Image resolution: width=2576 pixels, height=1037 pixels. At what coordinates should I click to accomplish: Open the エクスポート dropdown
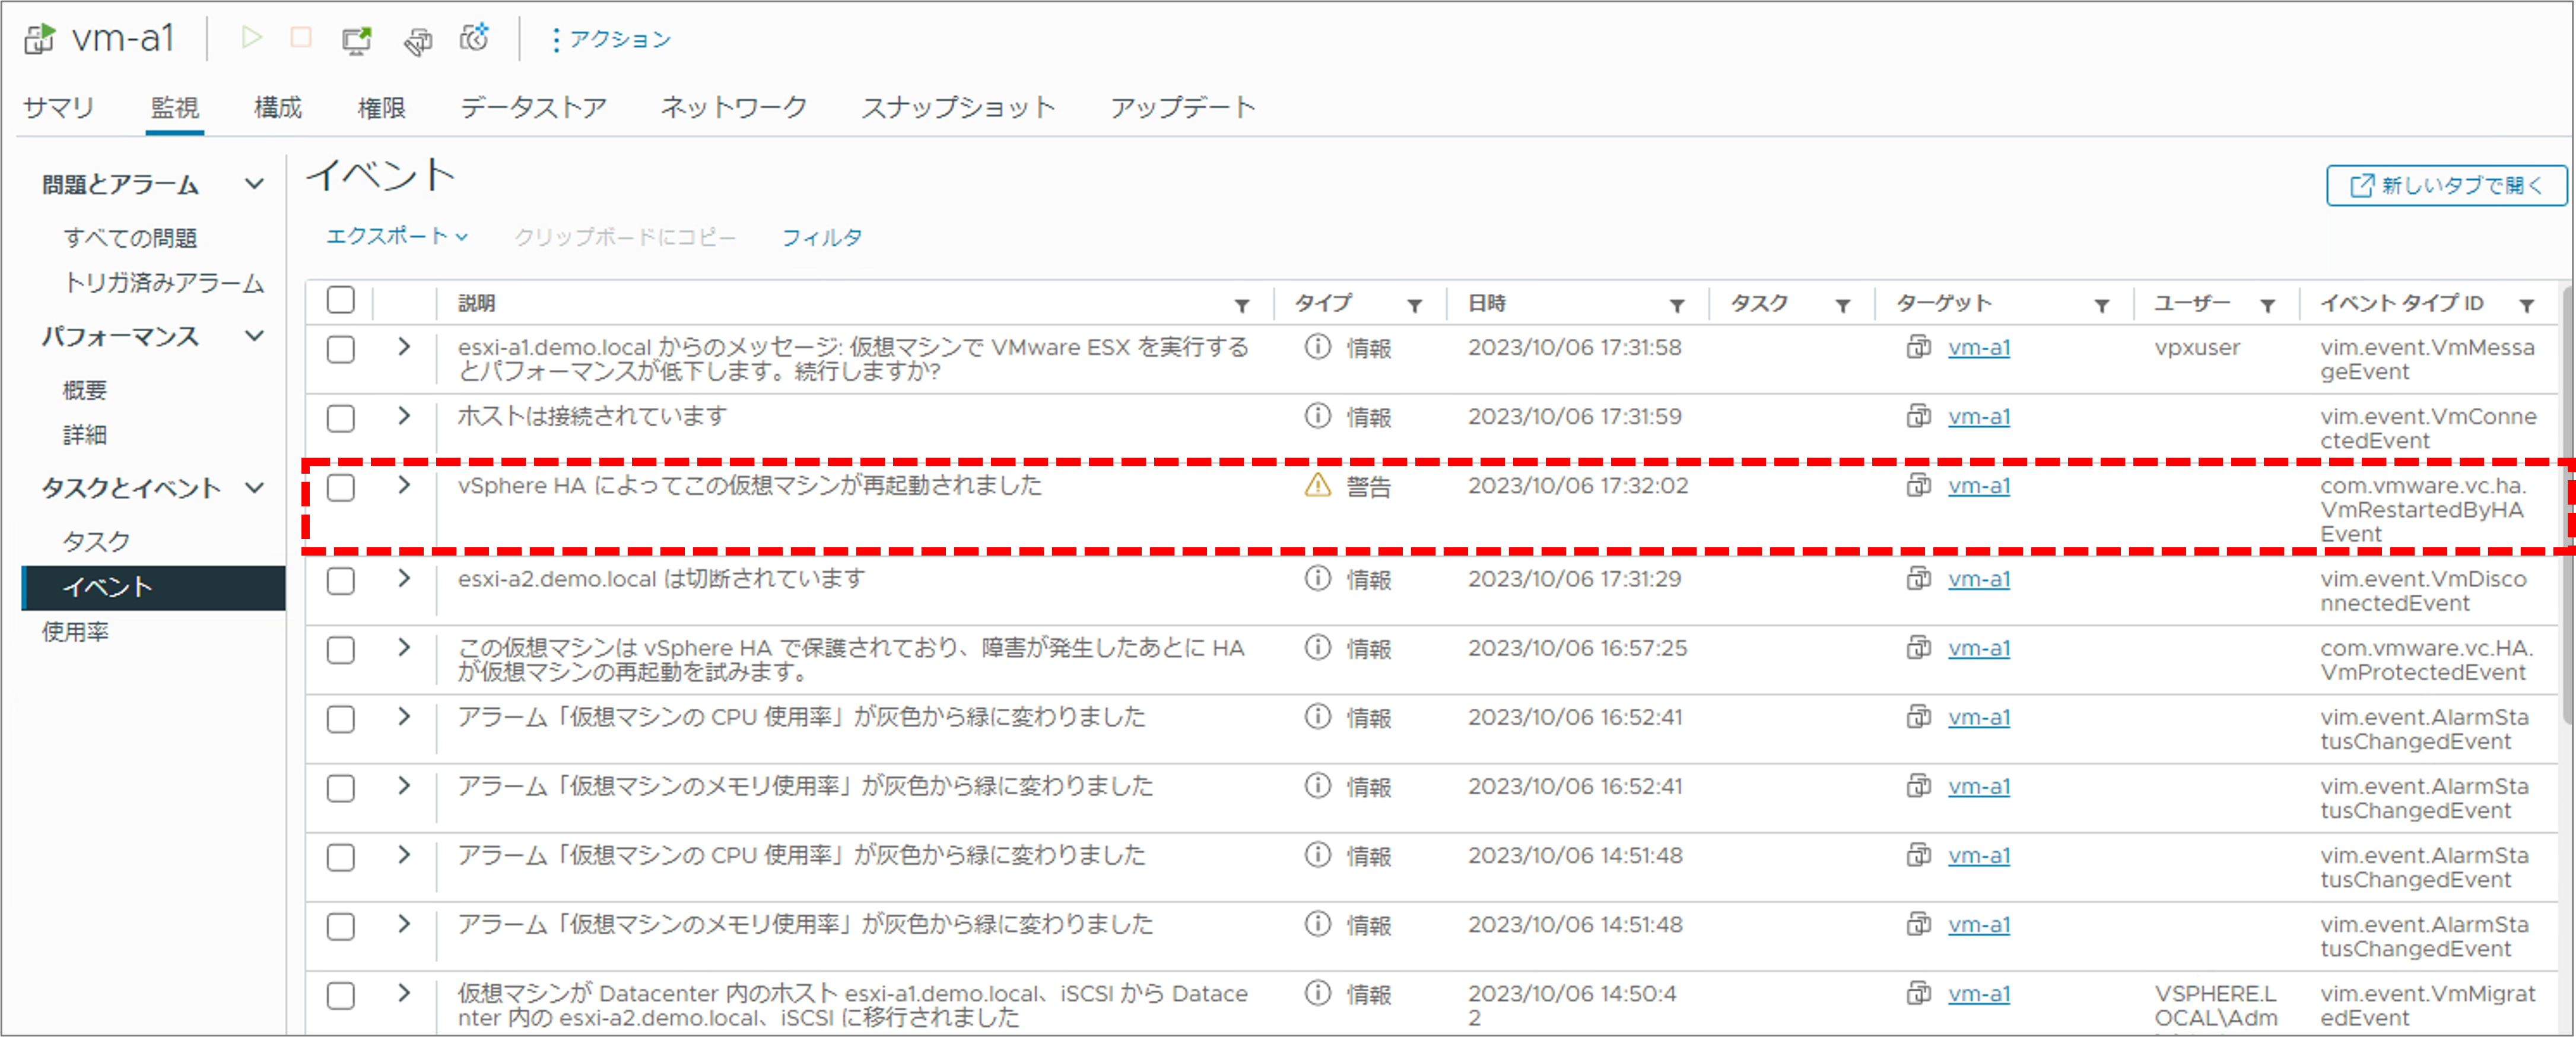point(396,236)
